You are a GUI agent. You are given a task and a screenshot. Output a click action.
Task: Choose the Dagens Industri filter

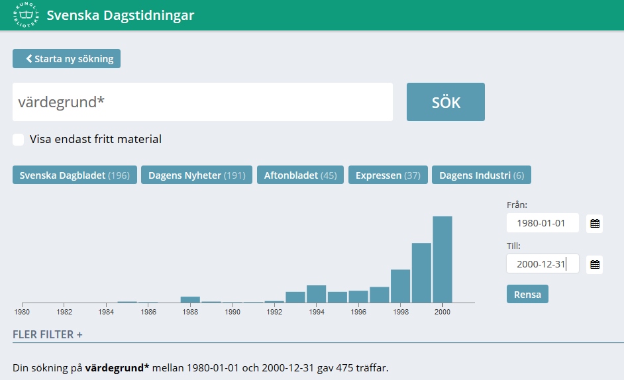482,175
